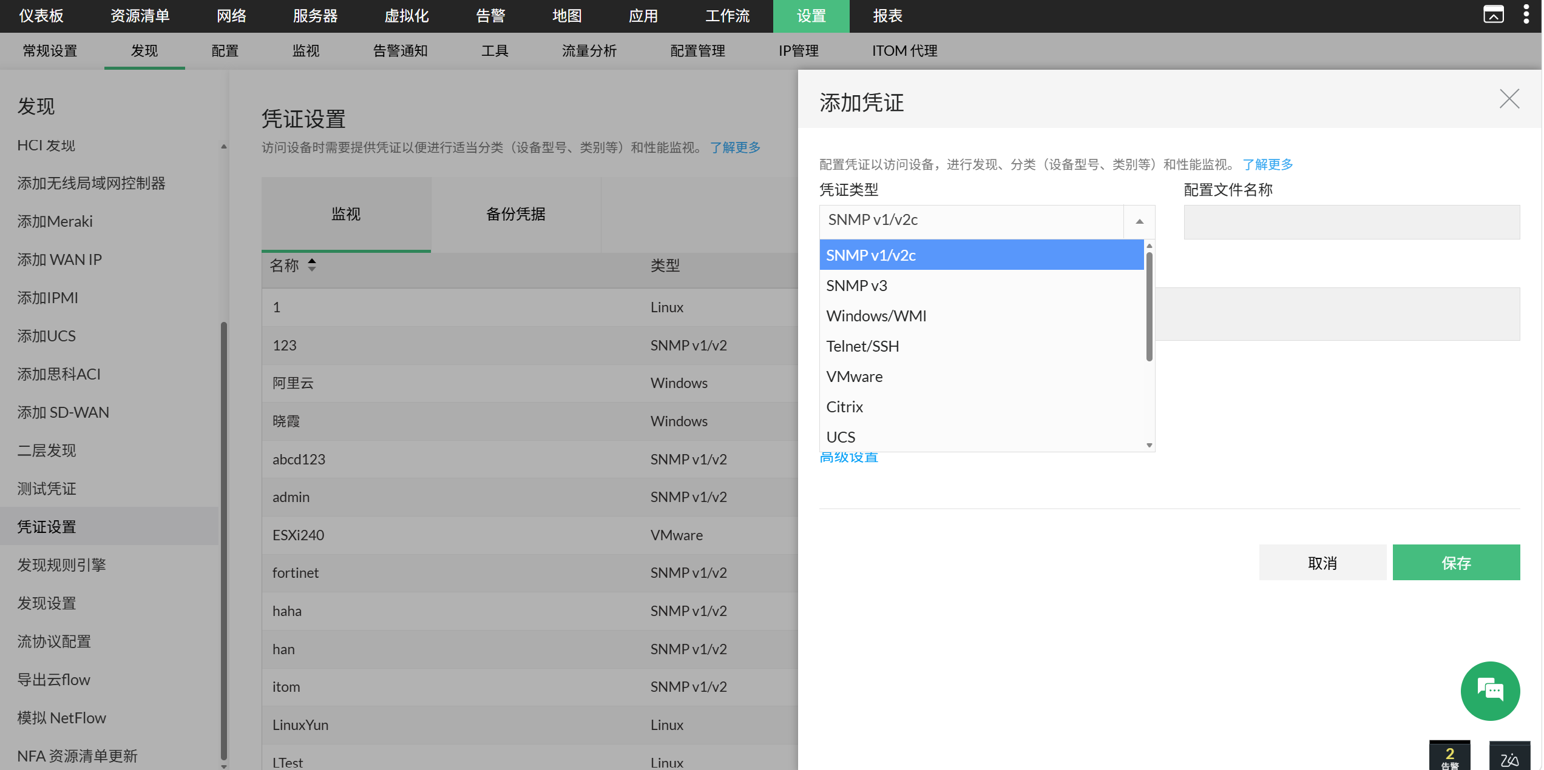This screenshot has height=770, width=1544.
Task: Click the dropdown list scrollbar
Action: point(1149,306)
